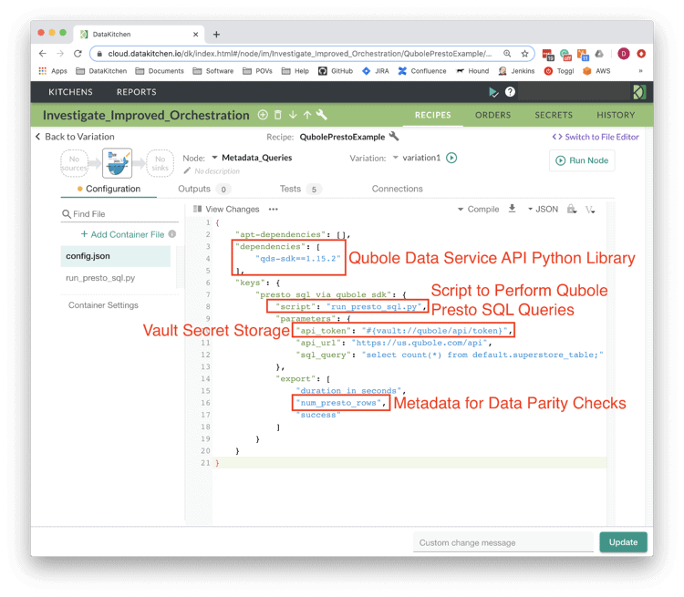
Task: Click the play icon next to variation1
Action: (451, 158)
